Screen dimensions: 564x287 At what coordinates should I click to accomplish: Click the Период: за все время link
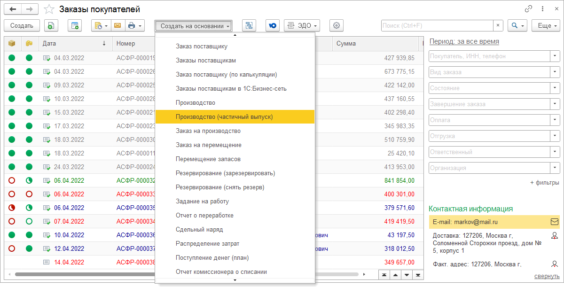click(464, 41)
